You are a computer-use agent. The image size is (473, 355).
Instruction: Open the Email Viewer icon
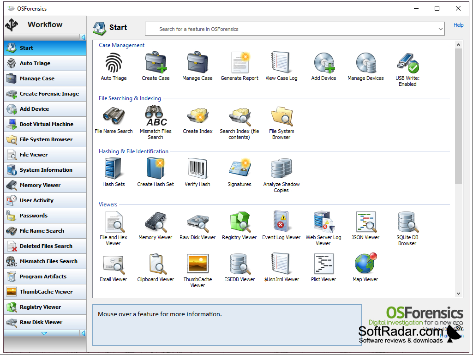pyautogui.click(x=114, y=268)
